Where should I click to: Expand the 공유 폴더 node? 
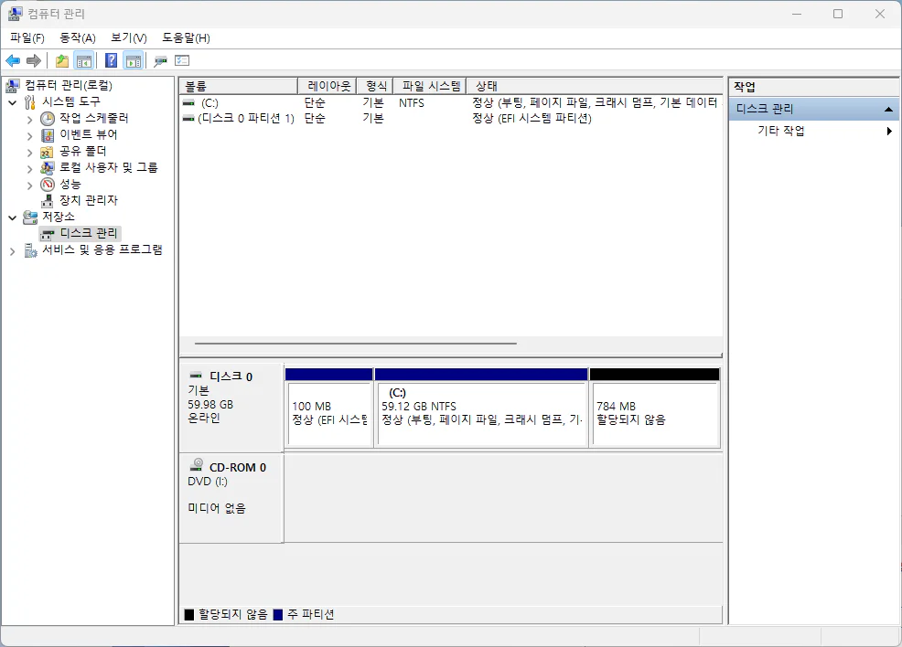pos(29,153)
